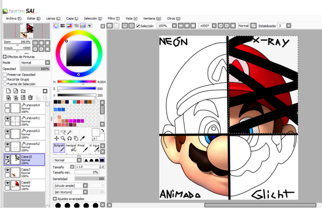The width and height of the screenshot is (322, 208).
Task: Open the Archivo menu
Action: click(14, 18)
